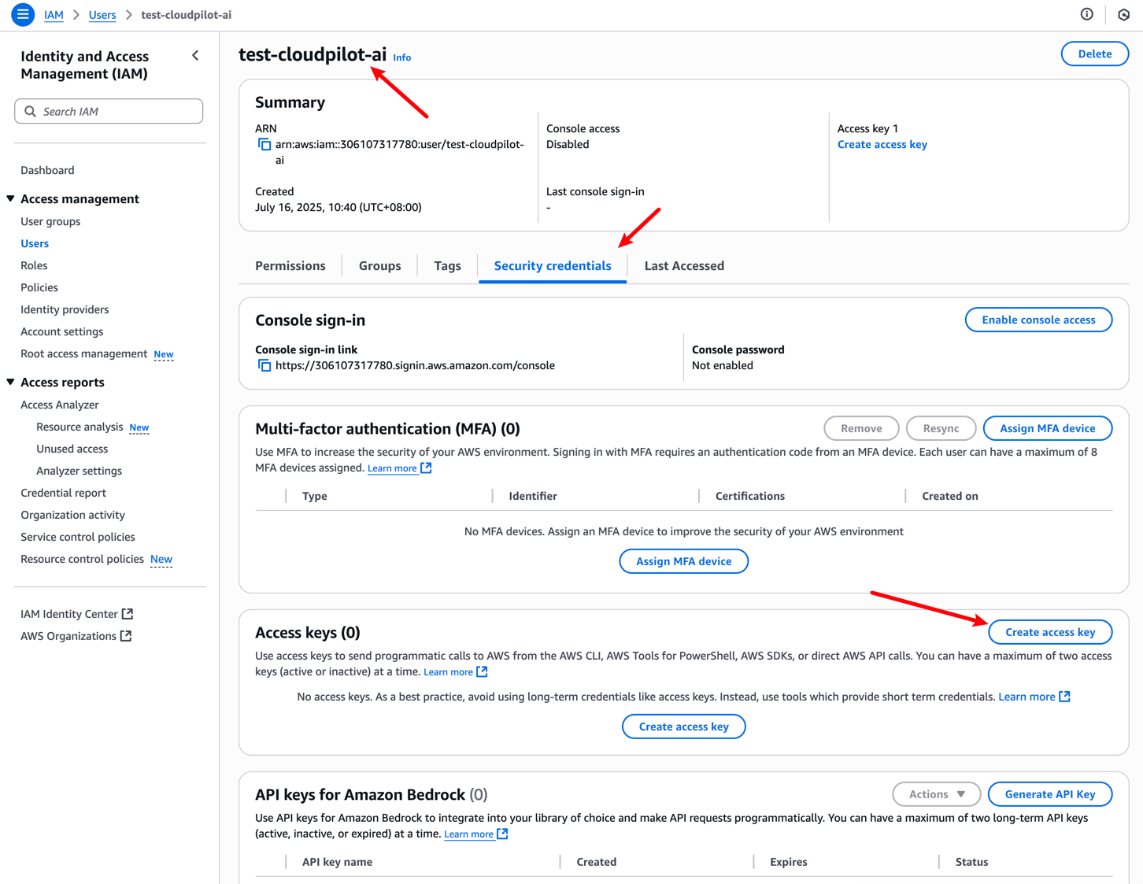This screenshot has width=1143, height=884.
Task: Delete the test-cloudpilot-ai user
Action: point(1094,54)
